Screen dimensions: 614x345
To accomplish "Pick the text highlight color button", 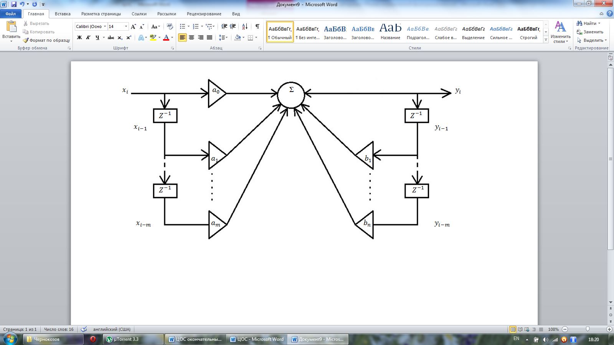I will [x=153, y=38].
